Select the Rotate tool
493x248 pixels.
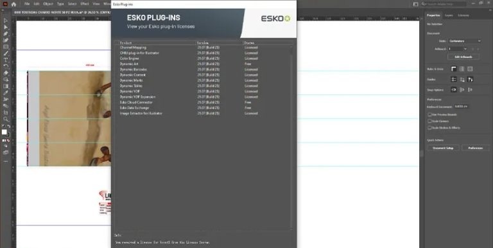[6, 66]
